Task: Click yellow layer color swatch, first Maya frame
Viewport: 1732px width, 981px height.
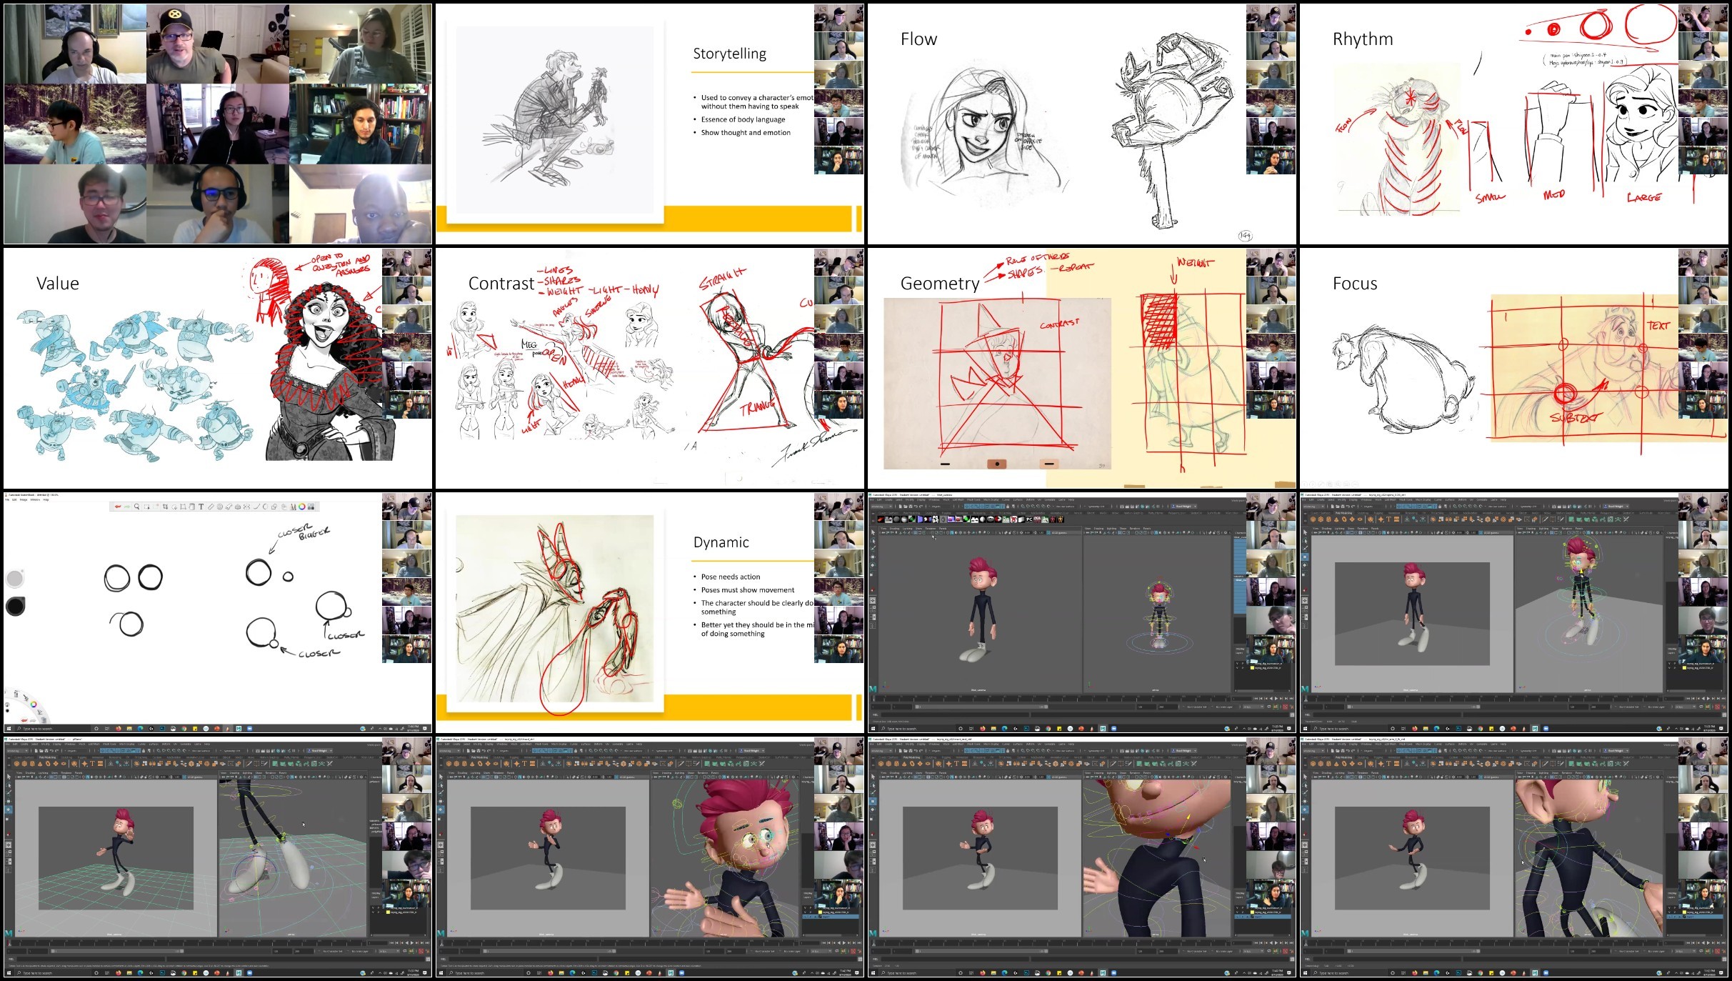Action: (1252, 668)
